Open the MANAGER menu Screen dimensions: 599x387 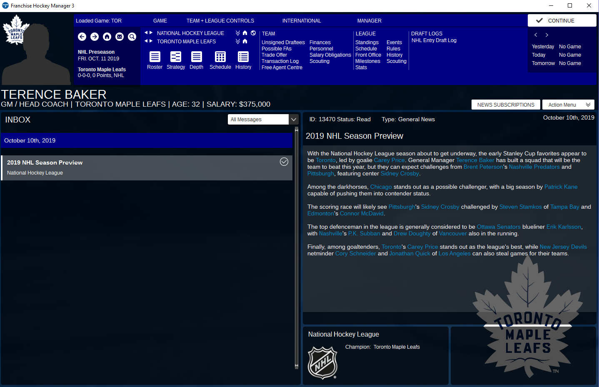[x=369, y=20]
